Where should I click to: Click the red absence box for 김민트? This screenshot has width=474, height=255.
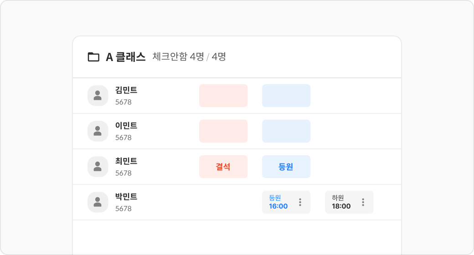click(x=223, y=96)
